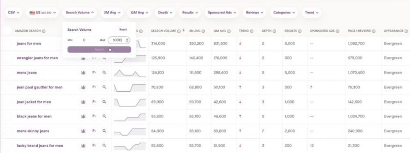Click info icon beside Sponsored Ads column header
This screenshot has height=153, width=410.
pos(337,31)
